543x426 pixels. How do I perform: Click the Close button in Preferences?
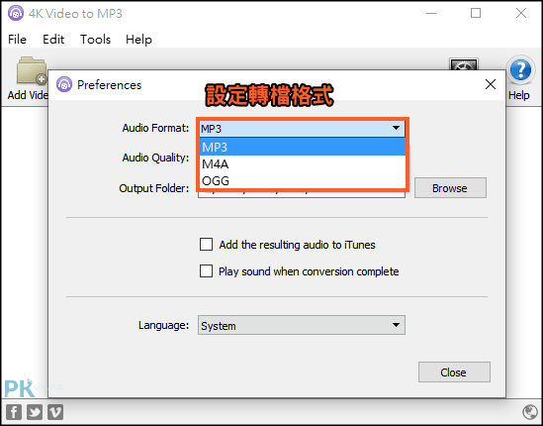click(454, 373)
